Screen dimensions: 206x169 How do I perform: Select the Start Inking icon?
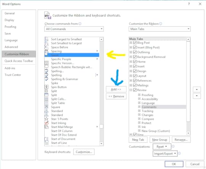coord(47,123)
